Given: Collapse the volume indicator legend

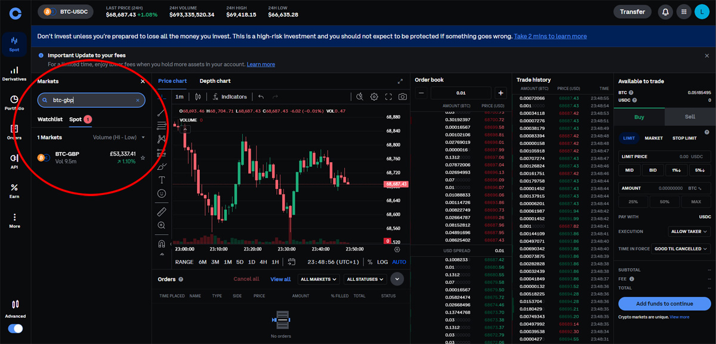Looking at the screenshot, I should point(186,128).
